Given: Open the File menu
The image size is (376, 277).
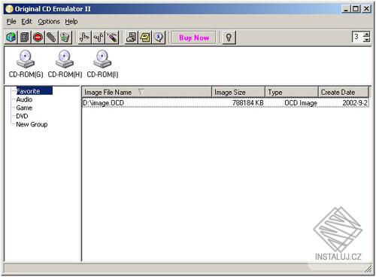Looking at the screenshot, I should (11, 22).
